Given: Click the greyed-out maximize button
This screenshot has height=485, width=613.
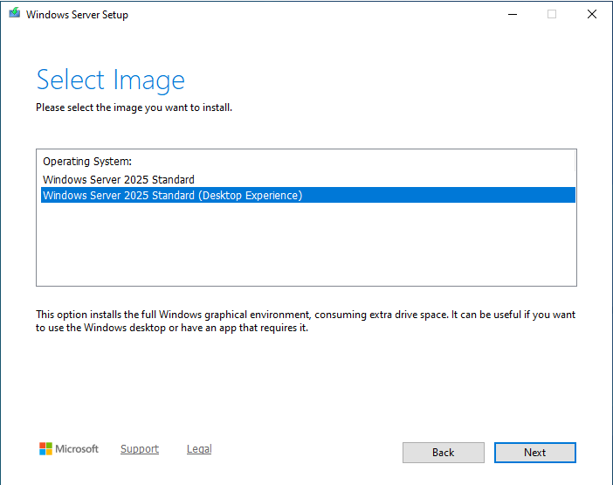Looking at the screenshot, I should pos(552,14).
